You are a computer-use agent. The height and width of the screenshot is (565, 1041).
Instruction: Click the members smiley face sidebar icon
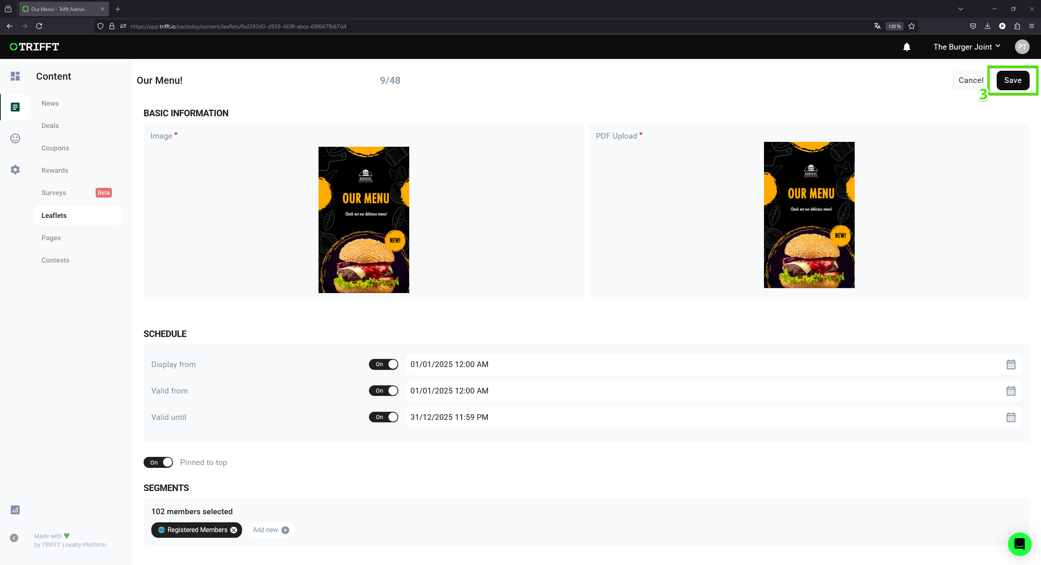coord(15,139)
